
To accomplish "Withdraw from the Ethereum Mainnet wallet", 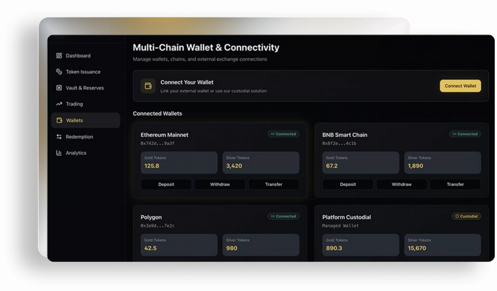I will tap(220, 184).
